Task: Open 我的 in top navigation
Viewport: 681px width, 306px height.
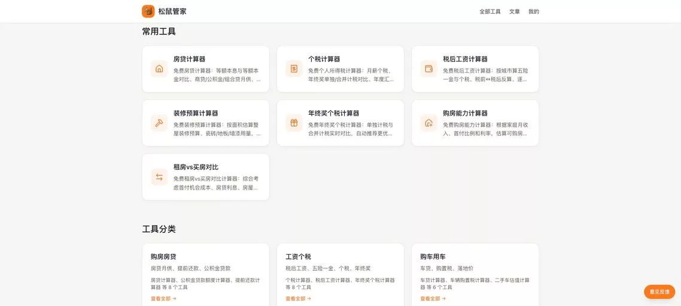Action: [x=534, y=12]
